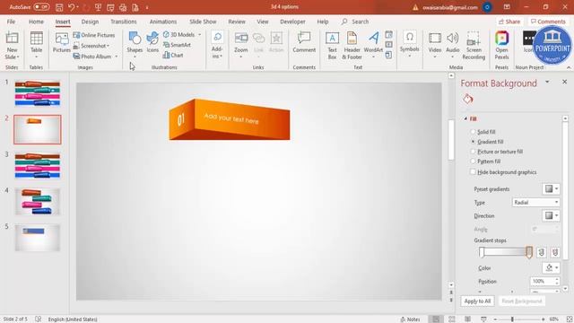Click Apply to All button
Image resolution: width=574 pixels, height=323 pixels.
point(477,301)
